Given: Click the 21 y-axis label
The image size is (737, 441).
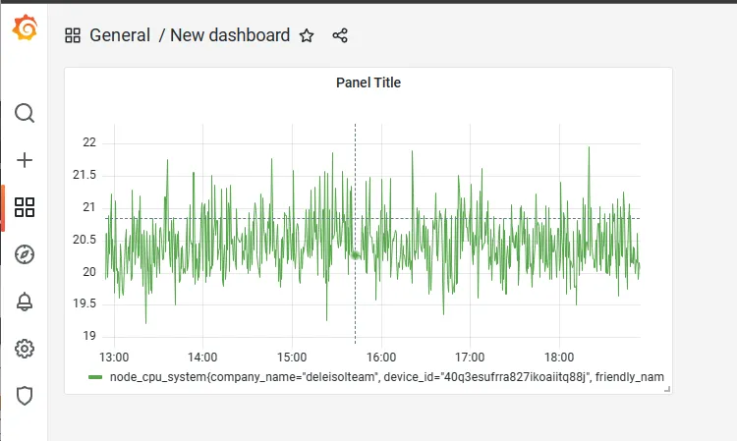Looking at the screenshot, I should click(89, 207).
